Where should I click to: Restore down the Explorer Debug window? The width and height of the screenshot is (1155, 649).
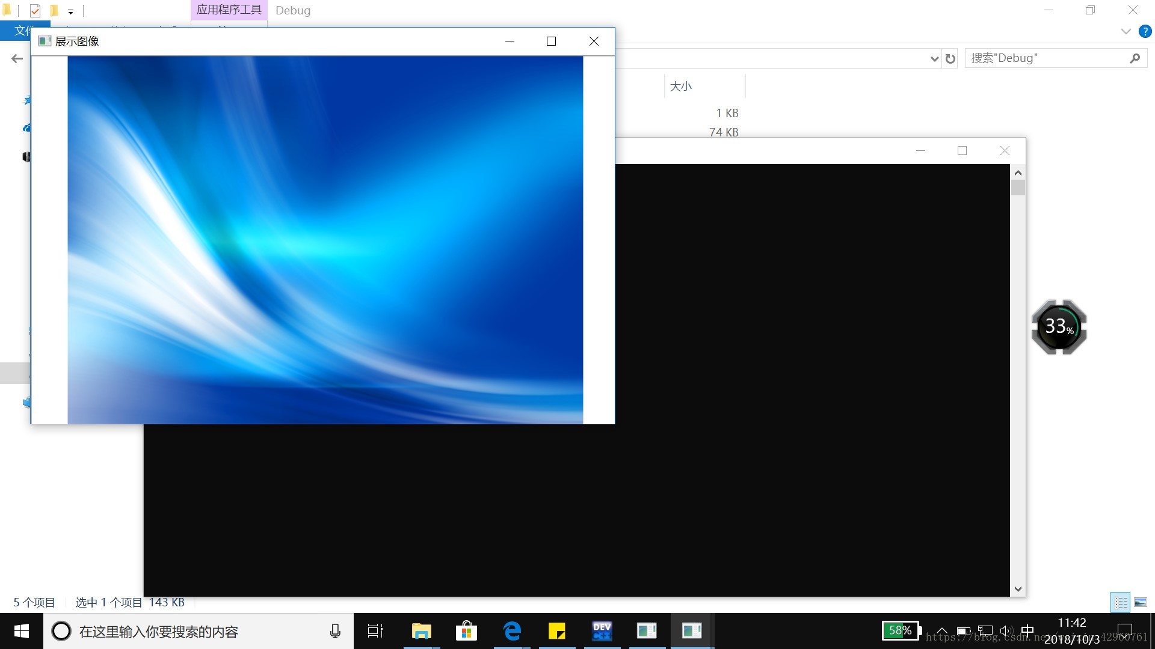coord(1090,10)
